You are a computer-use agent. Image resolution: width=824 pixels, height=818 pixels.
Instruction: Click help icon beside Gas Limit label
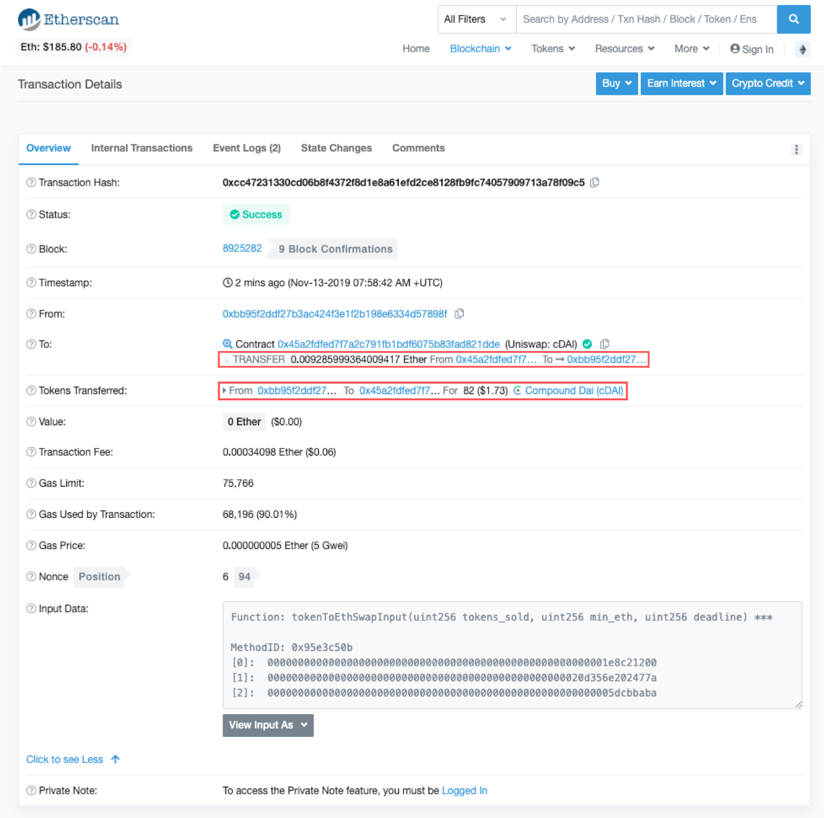click(31, 483)
